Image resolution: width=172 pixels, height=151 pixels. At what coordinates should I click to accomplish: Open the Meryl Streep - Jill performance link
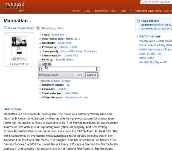click(x=150, y=54)
